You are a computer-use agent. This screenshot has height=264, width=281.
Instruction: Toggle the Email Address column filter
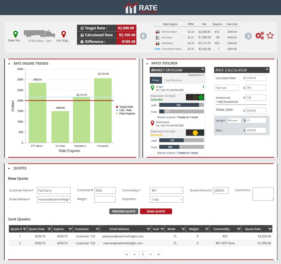(148, 229)
